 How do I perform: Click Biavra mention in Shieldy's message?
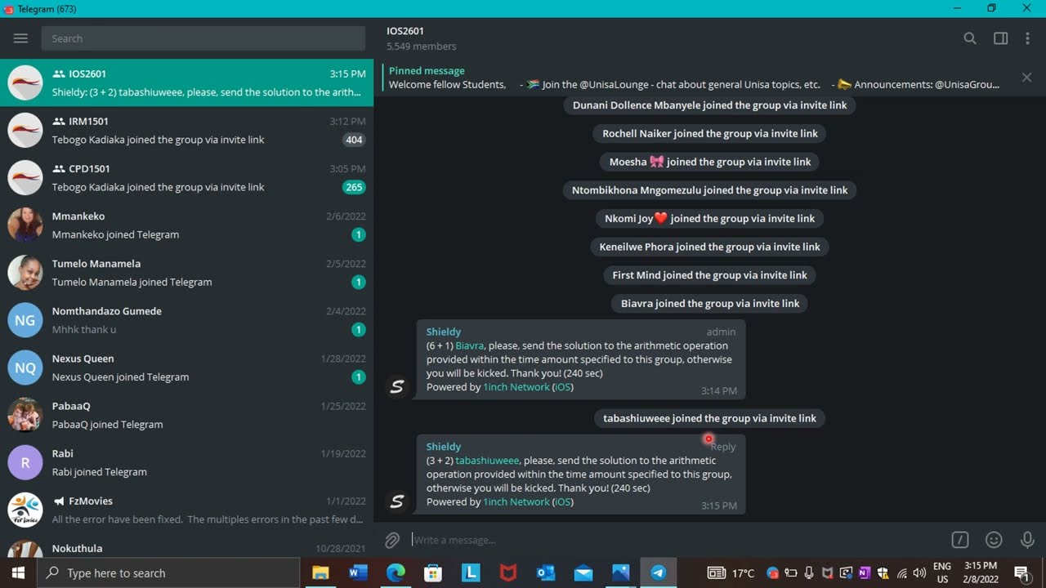[470, 345]
